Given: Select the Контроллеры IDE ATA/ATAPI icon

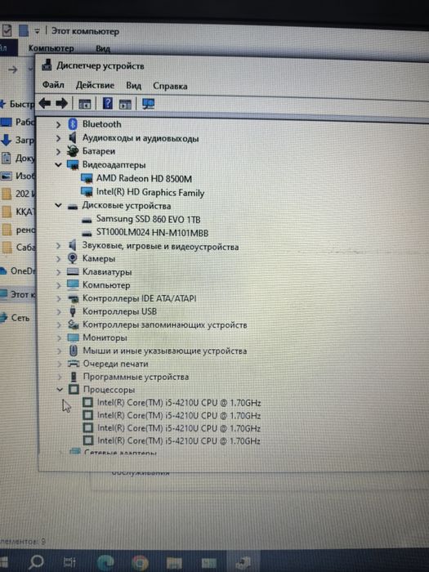Looking at the screenshot, I should 74,299.
